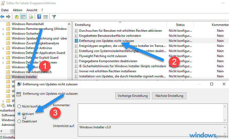Screen dimensions: 229x139
Task: Expand the Windows-Remoteverwaltung tree node
Action: 3,29
